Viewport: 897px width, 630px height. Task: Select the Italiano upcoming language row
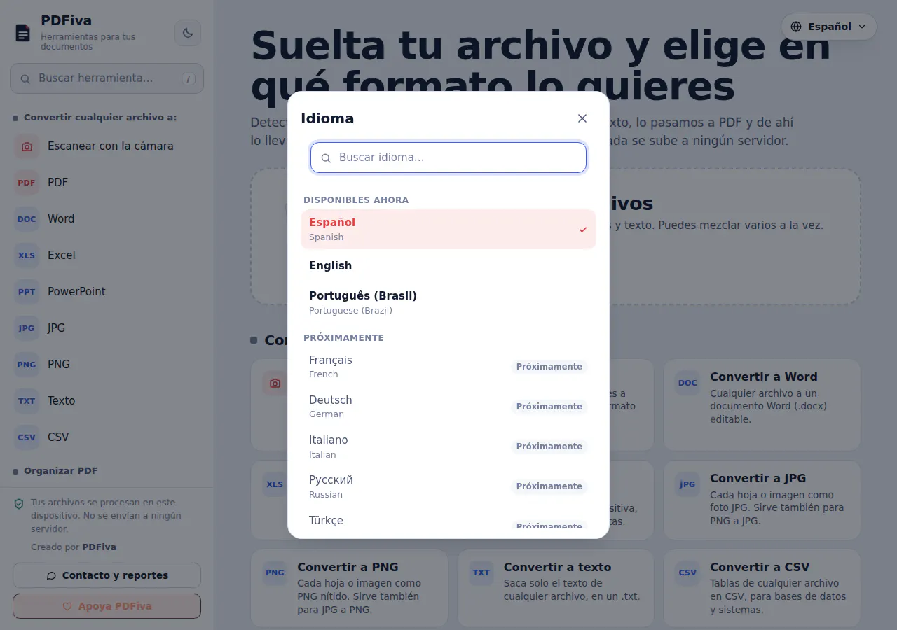pos(448,447)
